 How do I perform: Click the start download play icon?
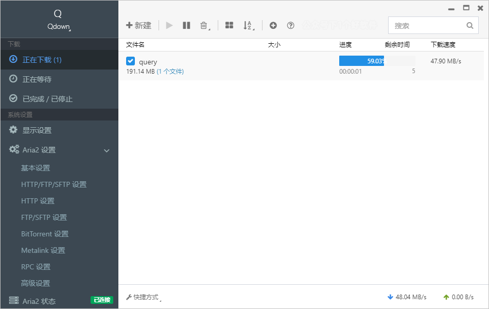169,25
